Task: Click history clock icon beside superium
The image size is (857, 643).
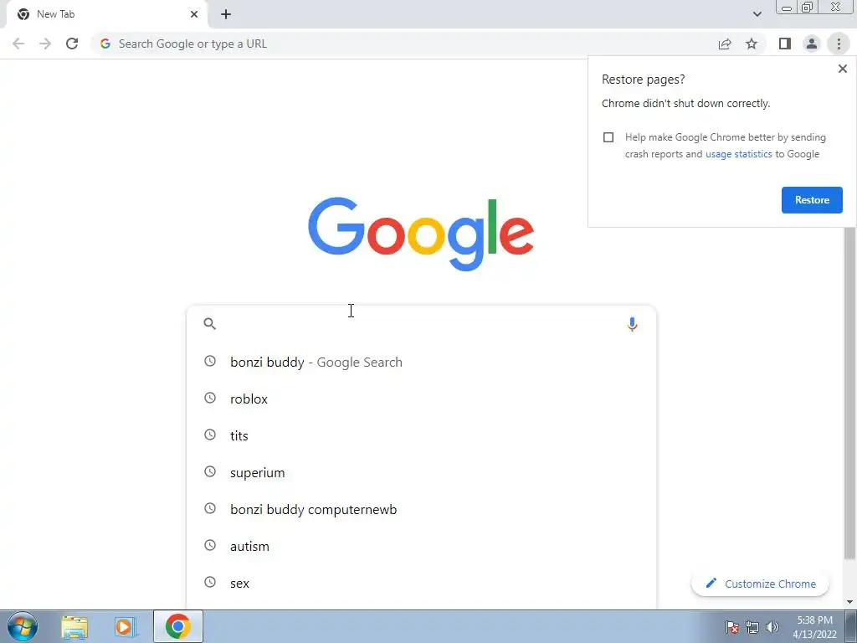Action: tap(210, 471)
